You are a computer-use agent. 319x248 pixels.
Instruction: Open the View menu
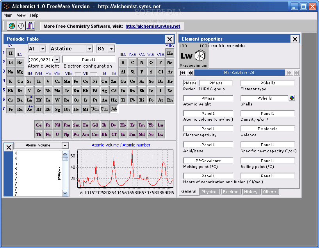tap(21, 15)
